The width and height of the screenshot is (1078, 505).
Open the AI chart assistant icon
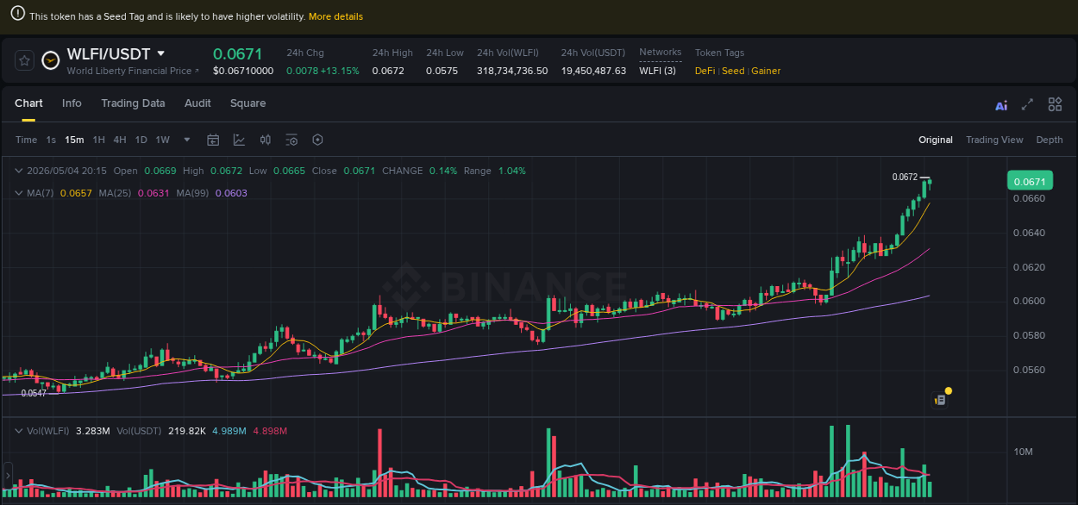[1001, 105]
